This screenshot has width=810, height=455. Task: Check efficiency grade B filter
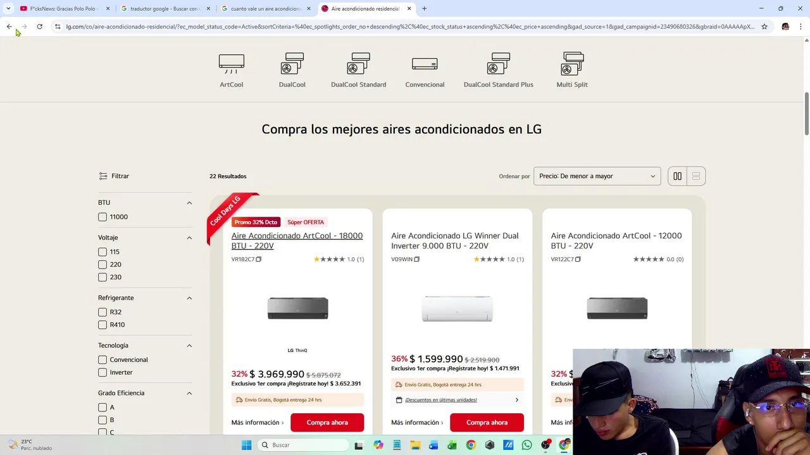pos(103,420)
